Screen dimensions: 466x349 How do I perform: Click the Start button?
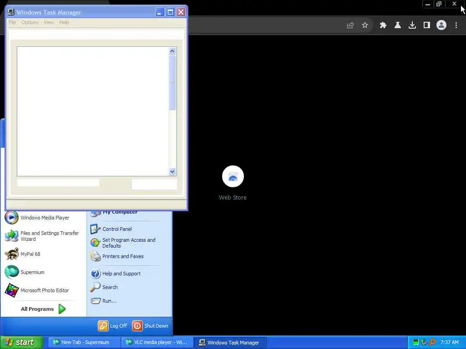tap(21, 343)
